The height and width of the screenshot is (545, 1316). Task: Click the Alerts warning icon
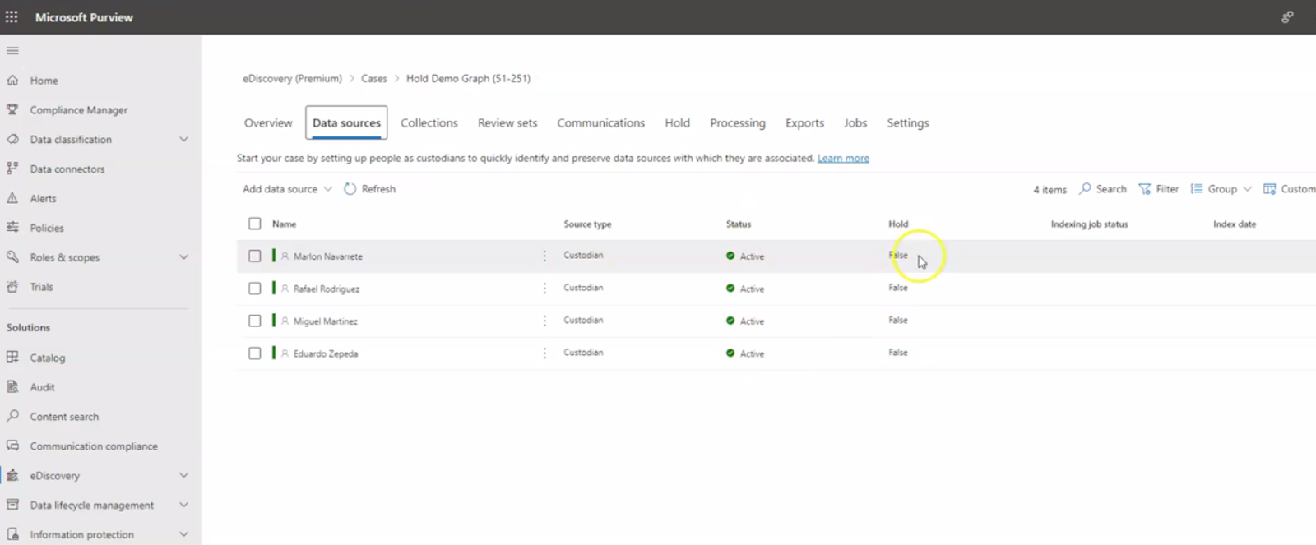tap(12, 198)
